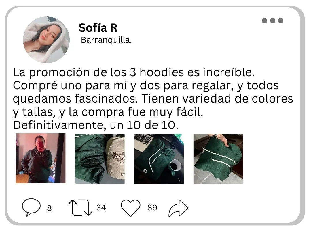Open the mirror selfie hoodie photo

[41, 158]
